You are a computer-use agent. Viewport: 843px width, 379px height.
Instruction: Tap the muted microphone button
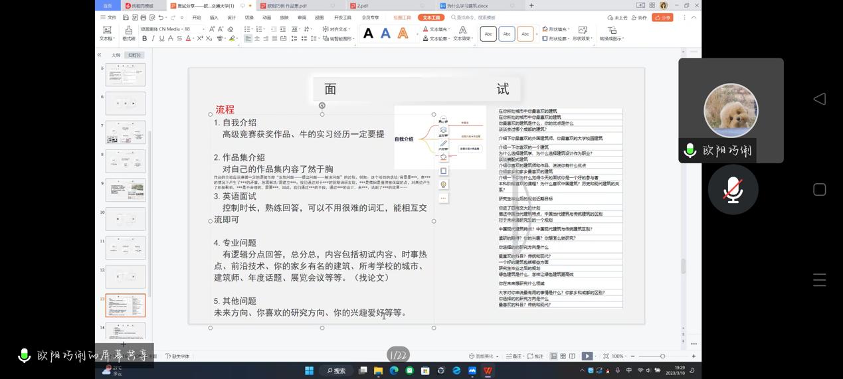click(733, 190)
